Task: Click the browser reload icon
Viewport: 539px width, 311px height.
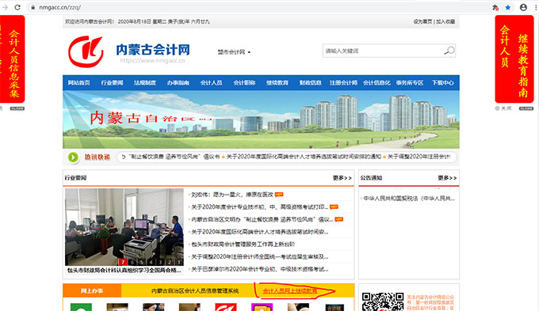Action: click(17, 7)
